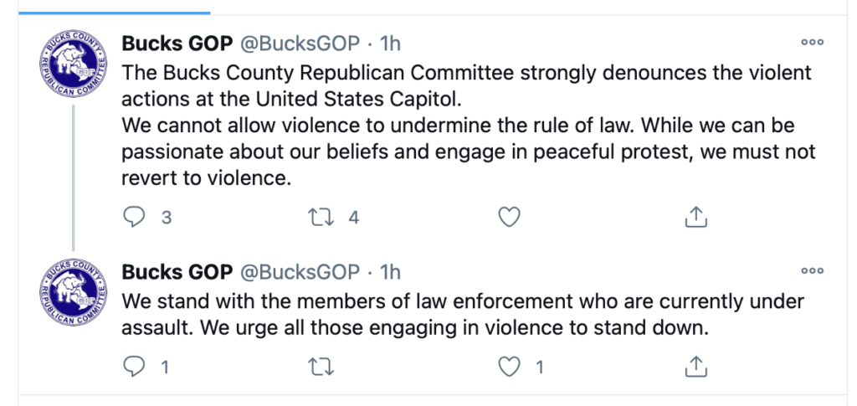The image size is (857, 406).
Task: Open the first tweet's 1h timestamp
Action: 390,42
